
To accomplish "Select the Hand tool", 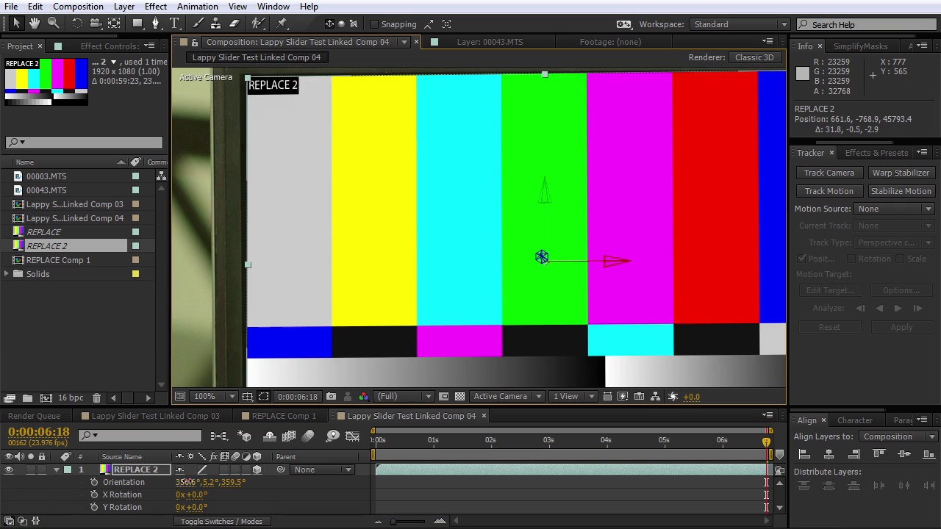I will pos(35,24).
